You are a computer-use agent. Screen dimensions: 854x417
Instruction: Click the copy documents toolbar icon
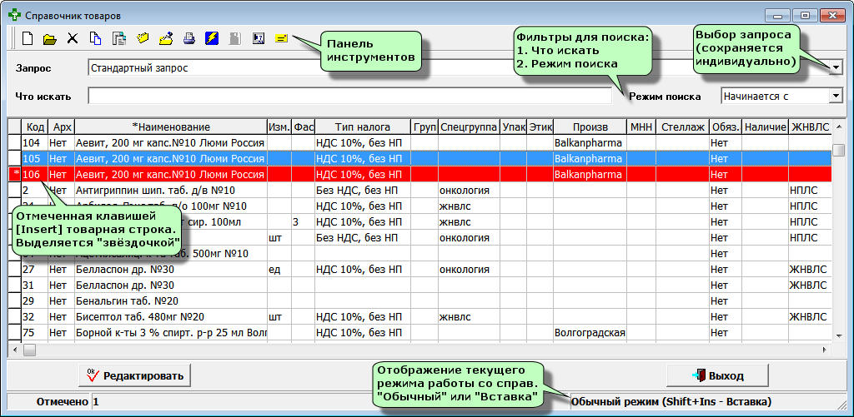[x=96, y=38]
